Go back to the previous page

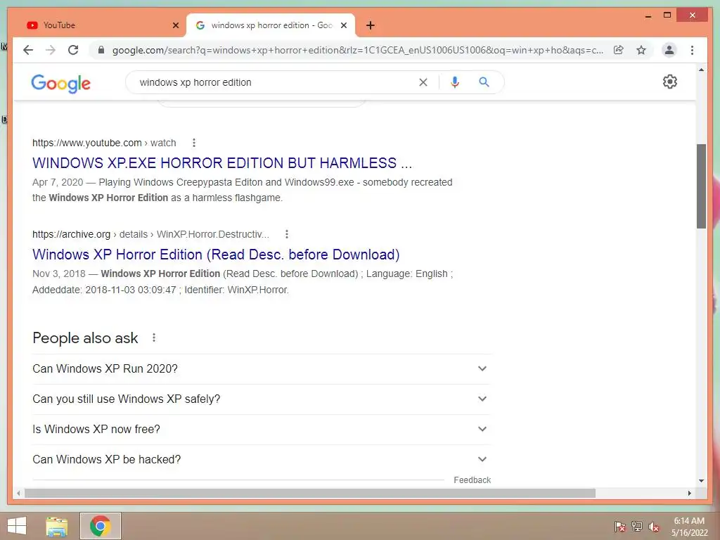pos(28,50)
